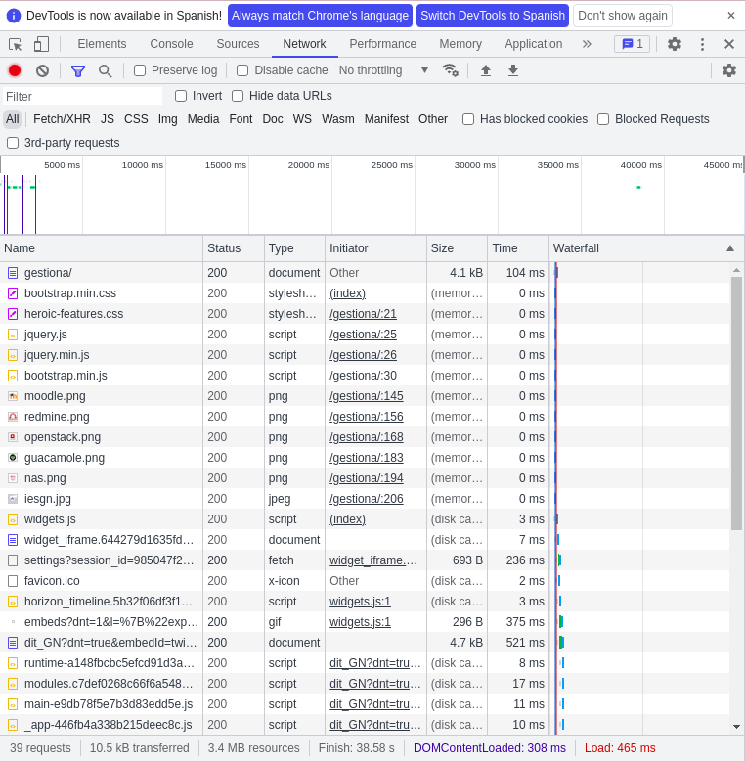Toggle the network filter funnel icon

(78, 70)
